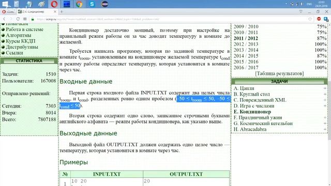Screen dimensions: 331x186
Task: View site security padlock info
Action: tap(33, 19)
